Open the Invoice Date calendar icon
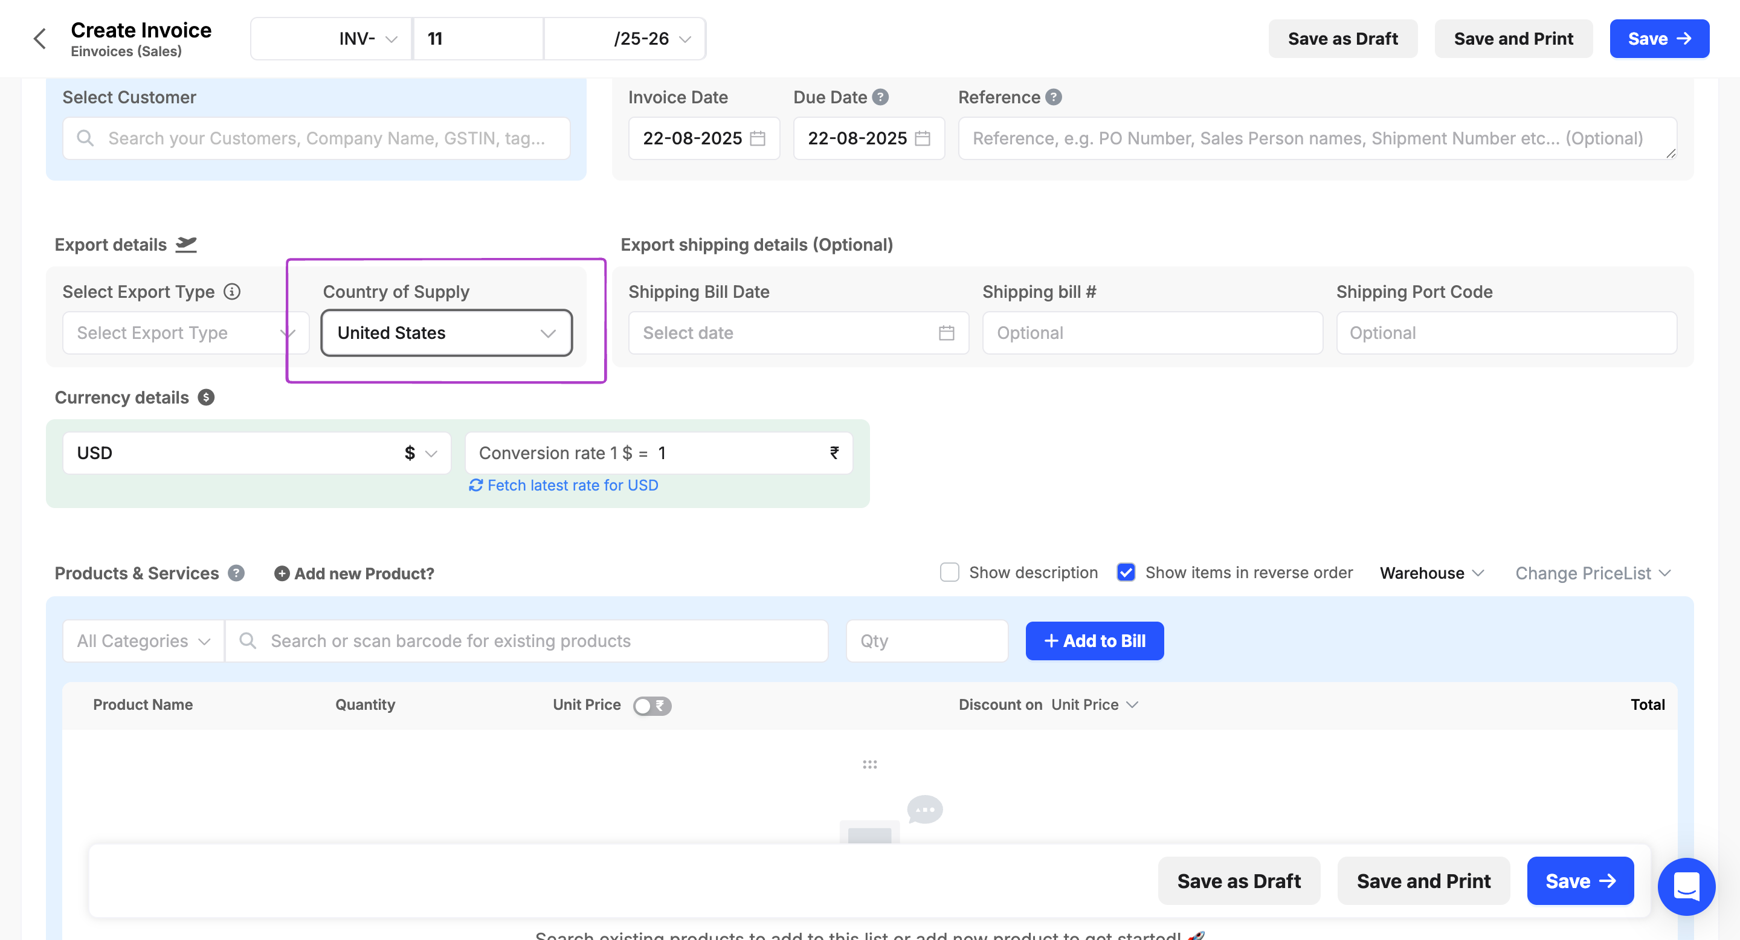 758,138
